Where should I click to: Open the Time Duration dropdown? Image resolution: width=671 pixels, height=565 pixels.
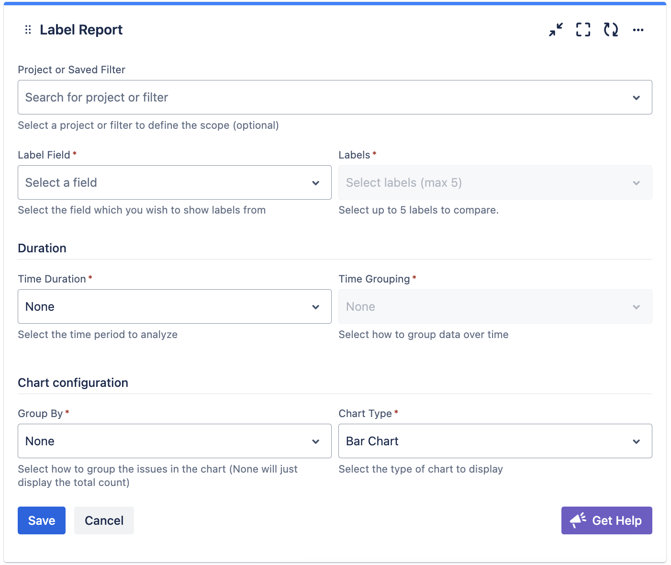[x=174, y=306]
